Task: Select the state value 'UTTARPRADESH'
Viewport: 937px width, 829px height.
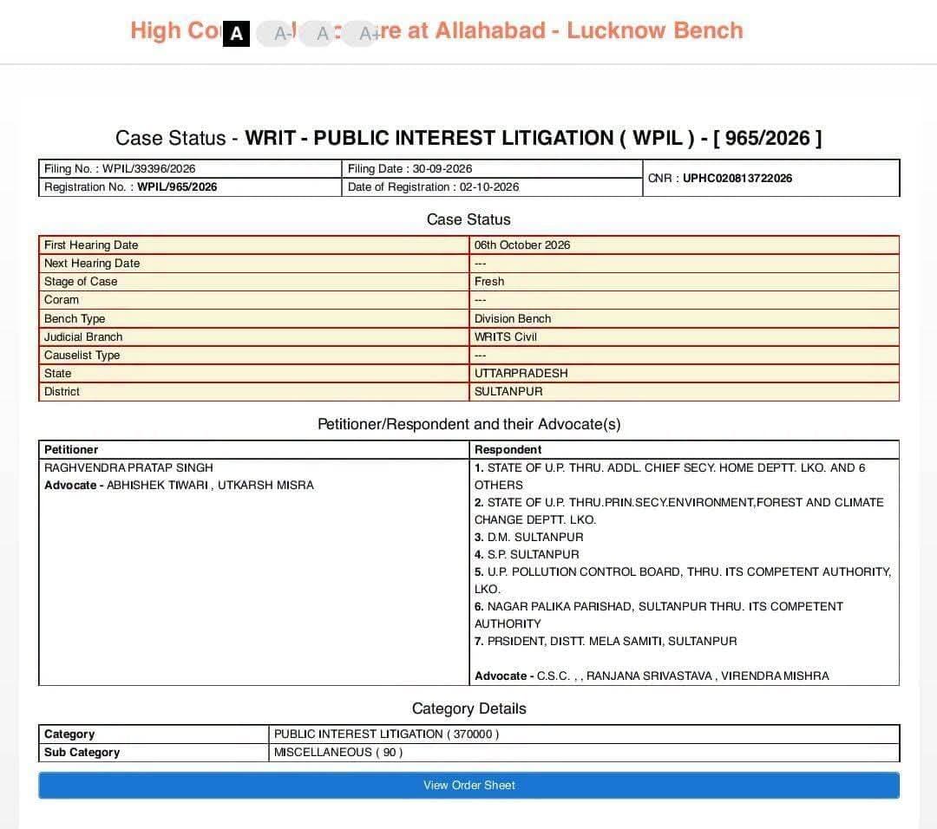Action: [x=521, y=373]
